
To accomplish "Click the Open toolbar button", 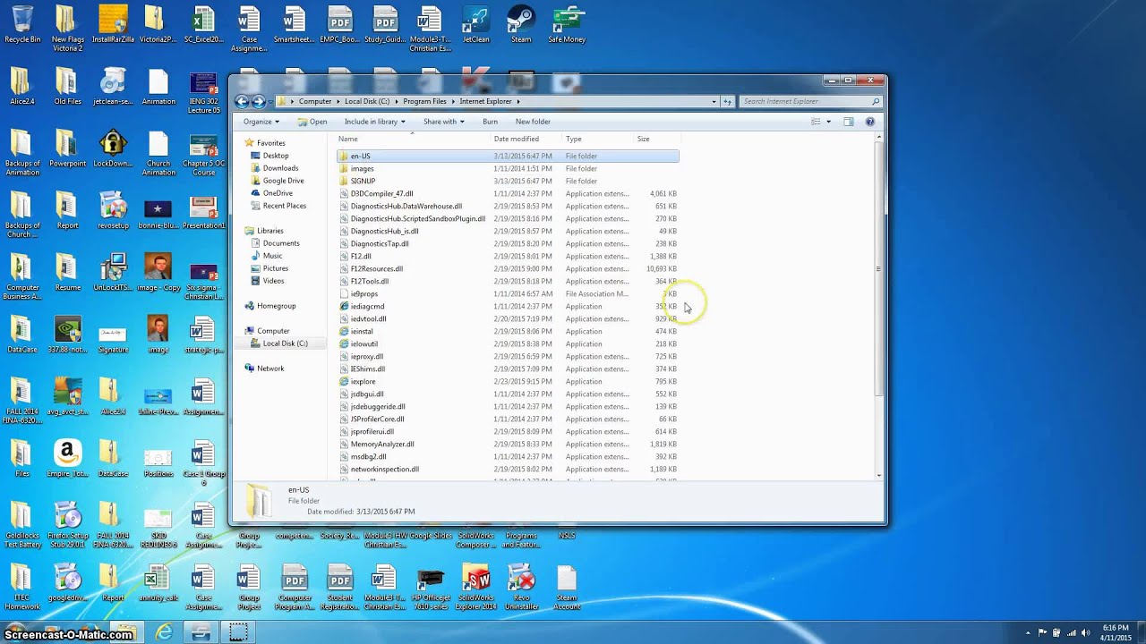I will [x=312, y=122].
